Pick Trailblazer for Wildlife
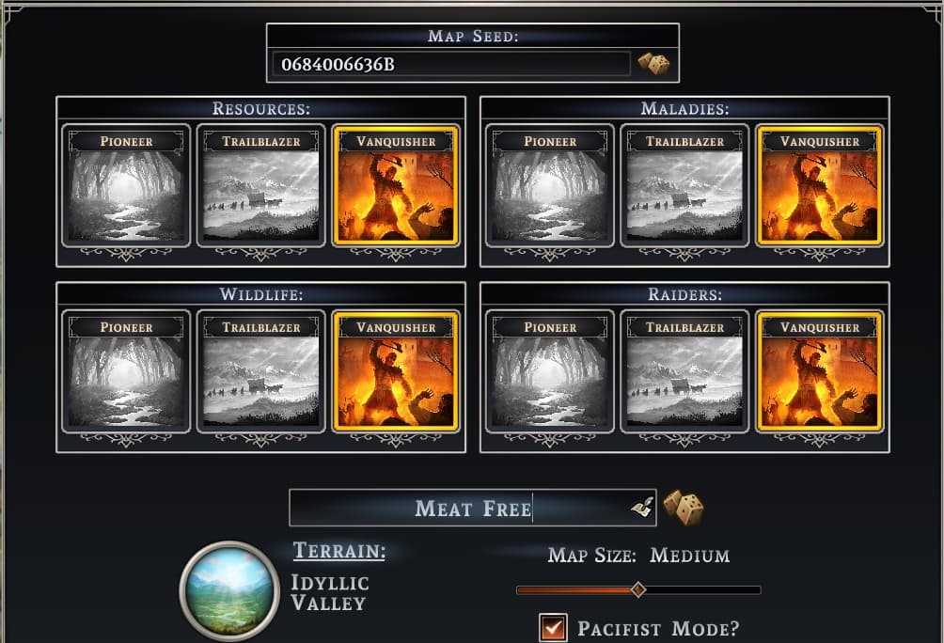 [x=260, y=371]
